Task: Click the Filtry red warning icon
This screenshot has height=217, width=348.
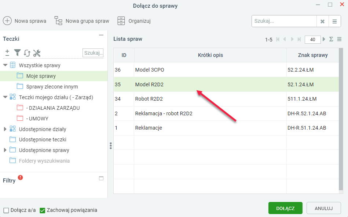Action: click(x=21, y=177)
